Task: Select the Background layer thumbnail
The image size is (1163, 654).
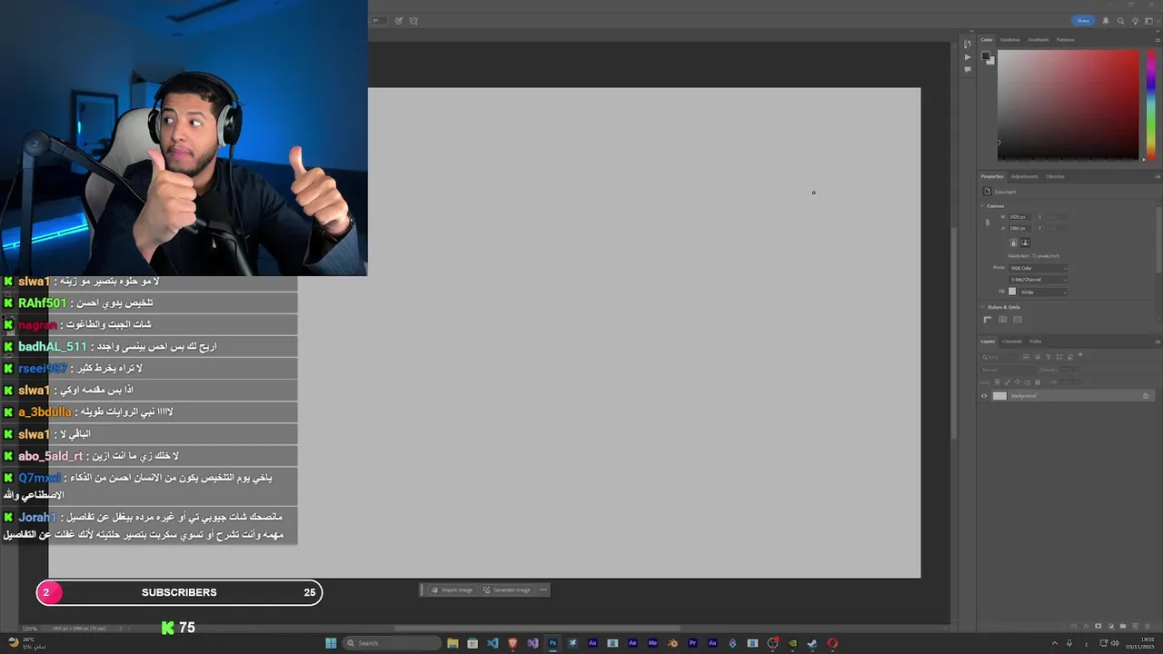Action: tap(1000, 396)
